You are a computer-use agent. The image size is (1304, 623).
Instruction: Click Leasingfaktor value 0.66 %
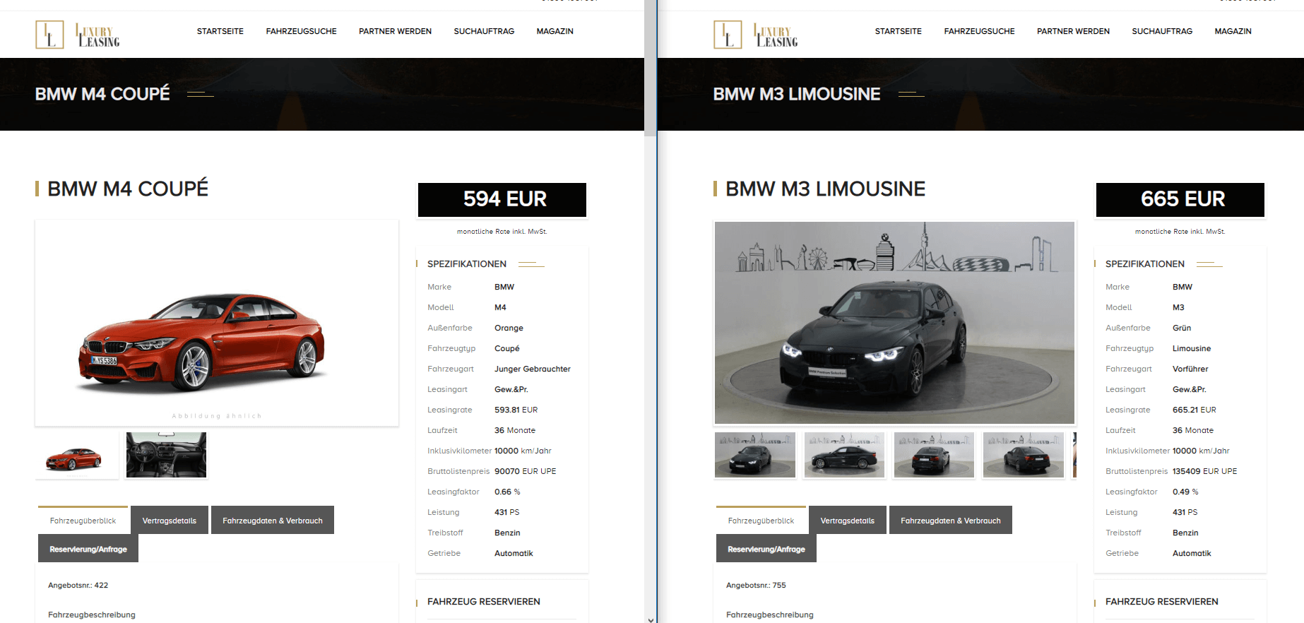507,492
